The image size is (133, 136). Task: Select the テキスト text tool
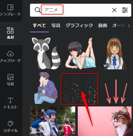[10, 103]
